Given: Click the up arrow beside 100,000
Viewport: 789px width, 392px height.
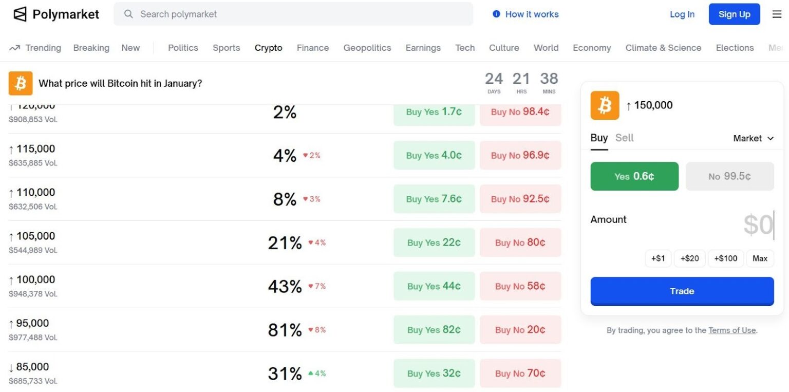Looking at the screenshot, I should click(x=11, y=280).
